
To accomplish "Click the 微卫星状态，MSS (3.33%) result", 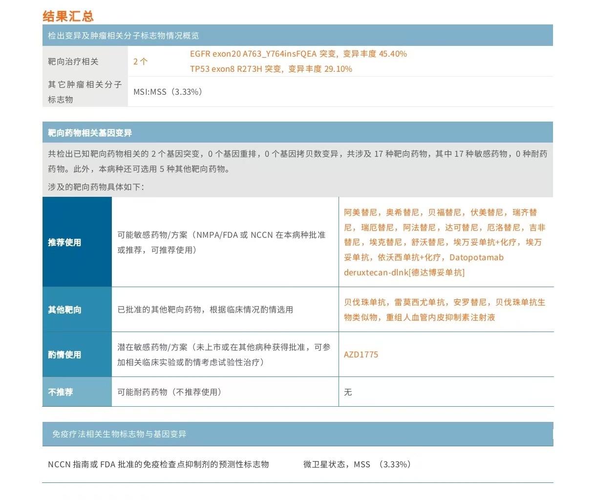I will pyautogui.click(x=357, y=464).
